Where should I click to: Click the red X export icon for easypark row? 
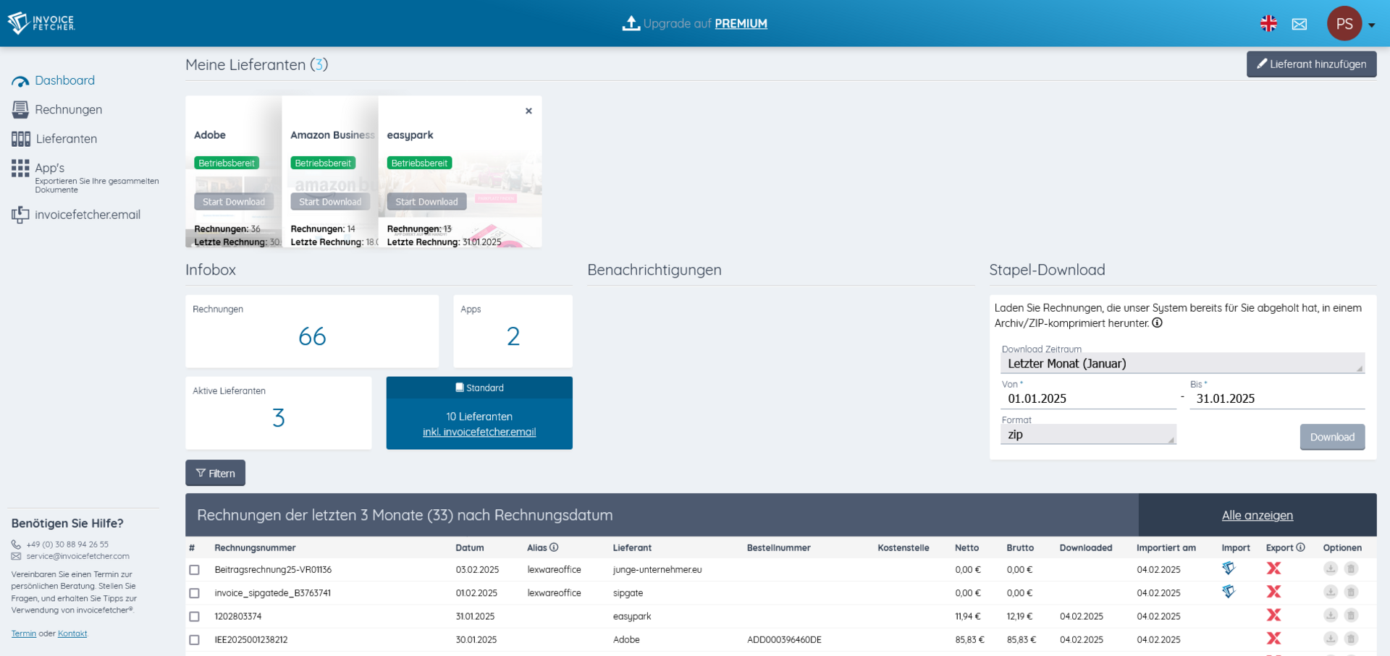1273,615
